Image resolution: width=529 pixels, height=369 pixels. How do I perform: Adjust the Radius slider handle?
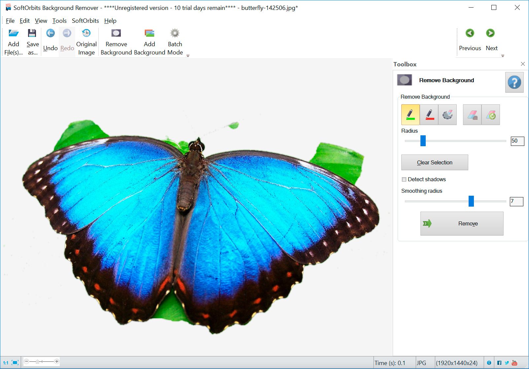(423, 141)
